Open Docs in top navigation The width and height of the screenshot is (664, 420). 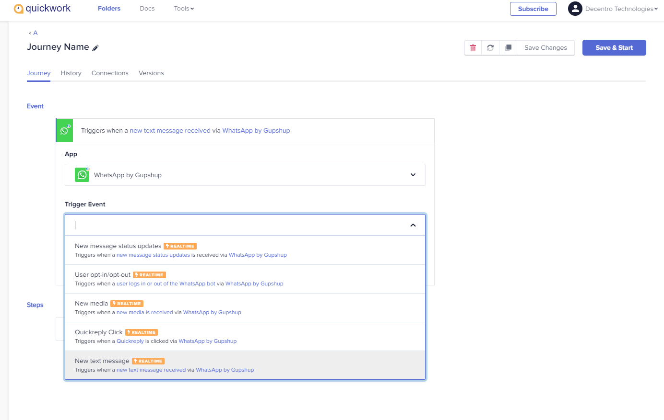click(147, 9)
